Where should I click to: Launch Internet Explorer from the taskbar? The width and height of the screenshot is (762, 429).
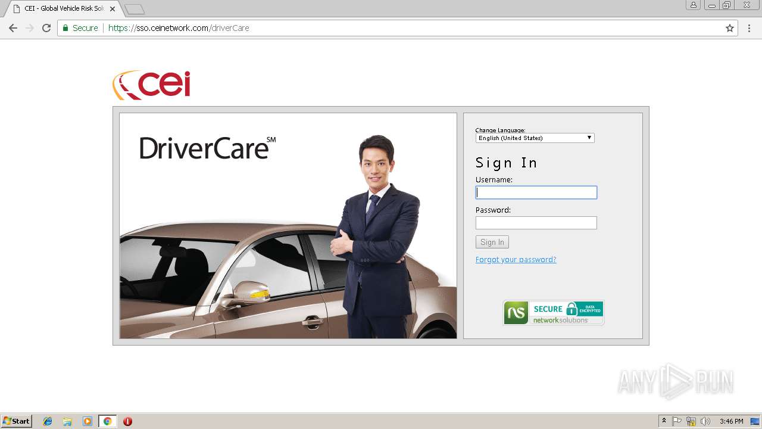pos(48,421)
